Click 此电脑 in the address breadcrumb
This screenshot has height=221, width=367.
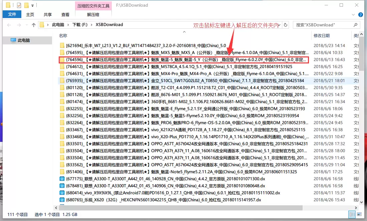tap(58, 25)
